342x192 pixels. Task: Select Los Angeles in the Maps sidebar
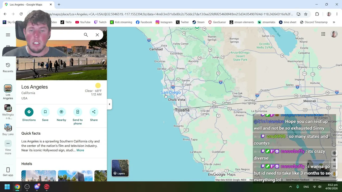coord(8,92)
